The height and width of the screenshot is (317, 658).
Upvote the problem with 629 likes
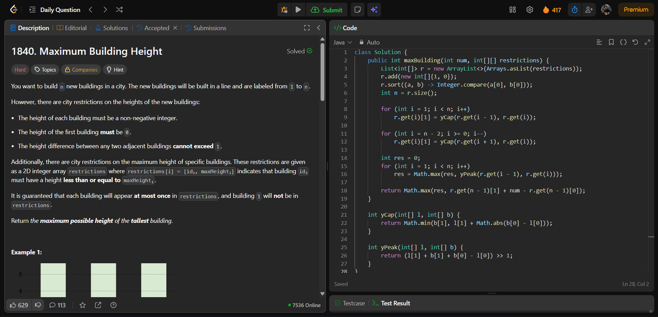coord(20,305)
